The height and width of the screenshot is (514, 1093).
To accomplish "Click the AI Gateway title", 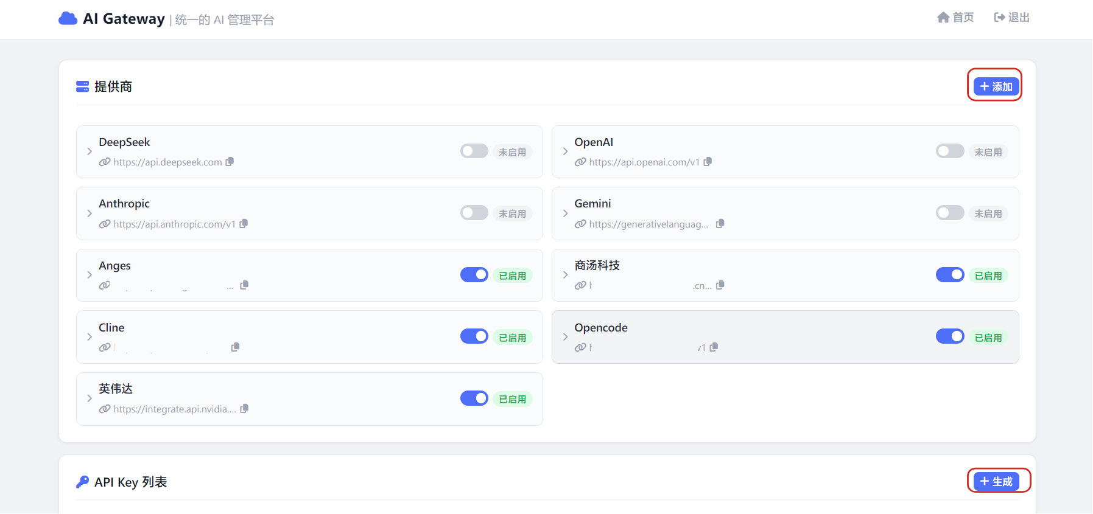I will click(x=124, y=19).
